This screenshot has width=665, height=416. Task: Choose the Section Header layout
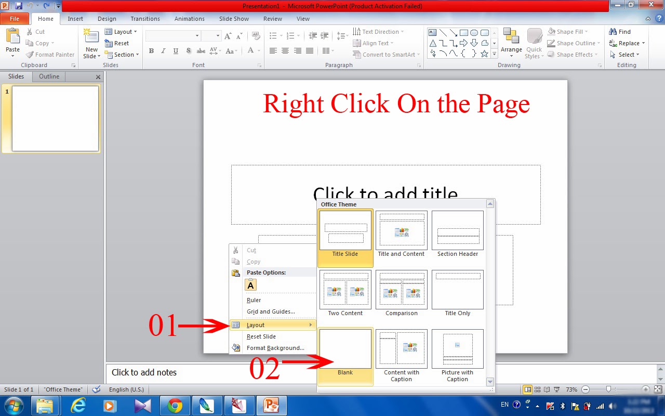(x=457, y=234)
